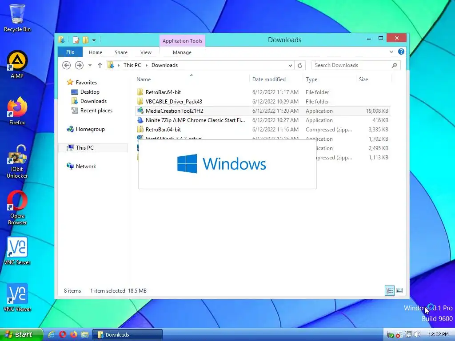Go forward with the Forward arrow button
Screen dimensions: 455x341
(x=79, y=65)
